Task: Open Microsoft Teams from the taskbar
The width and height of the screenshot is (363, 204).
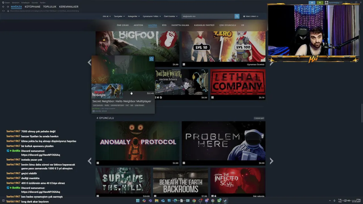Action: (x=150, y=201)
